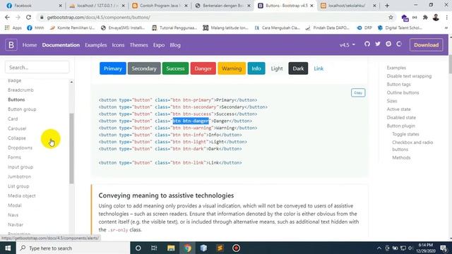Click the yellow Warning example button
452x254 pixels.
(232, 68)
